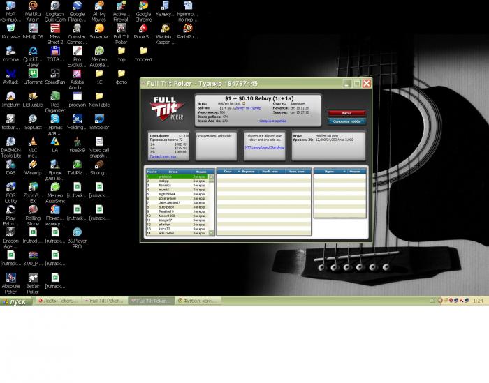This screenshot has width=489, height=383.
Task: Open the All My Movies shortcut
Action: click(99, 12)
